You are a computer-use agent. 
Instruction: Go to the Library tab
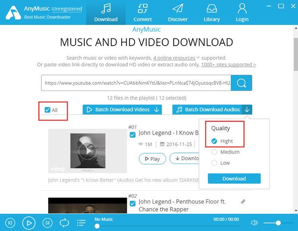point(212,13)
